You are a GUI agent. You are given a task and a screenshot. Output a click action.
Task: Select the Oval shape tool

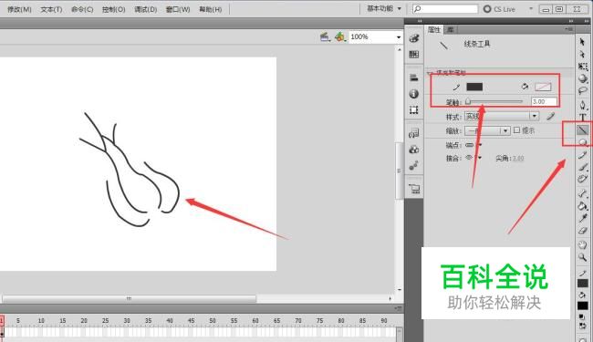(582, 142)
